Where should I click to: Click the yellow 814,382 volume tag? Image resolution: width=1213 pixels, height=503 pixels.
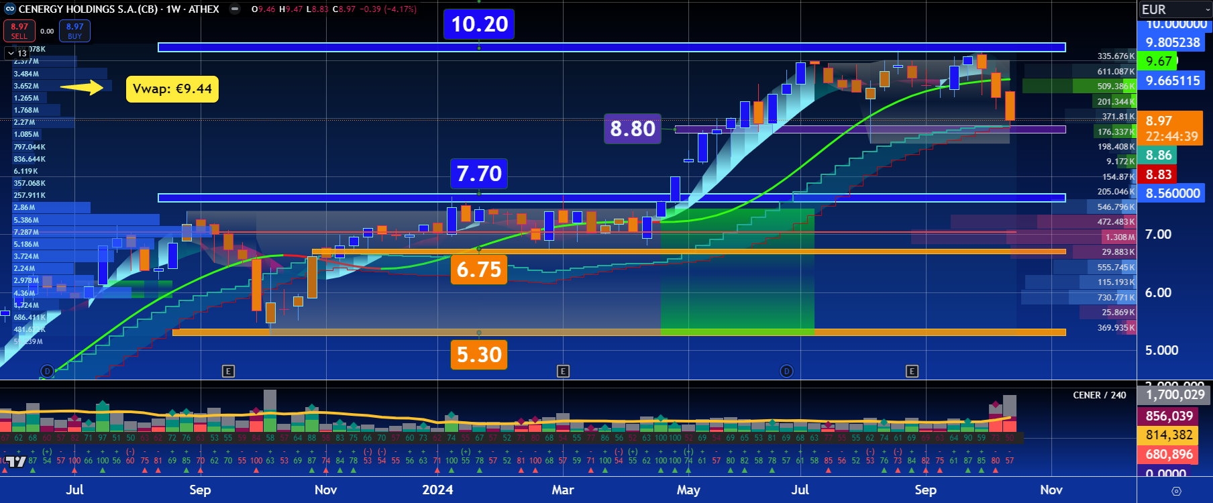point(1169,435)
